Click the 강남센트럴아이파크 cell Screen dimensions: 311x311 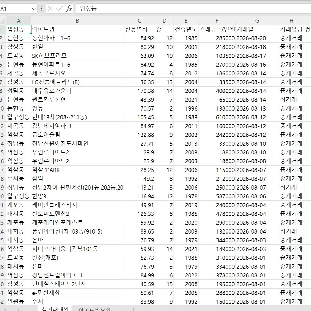77,275
